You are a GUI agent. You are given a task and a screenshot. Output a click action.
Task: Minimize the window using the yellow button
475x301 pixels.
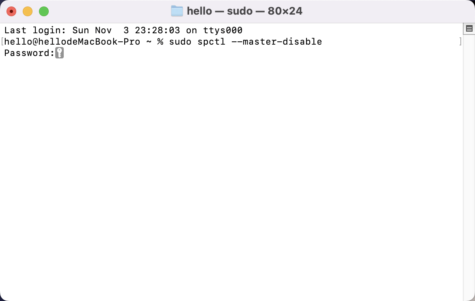[28, 11]
